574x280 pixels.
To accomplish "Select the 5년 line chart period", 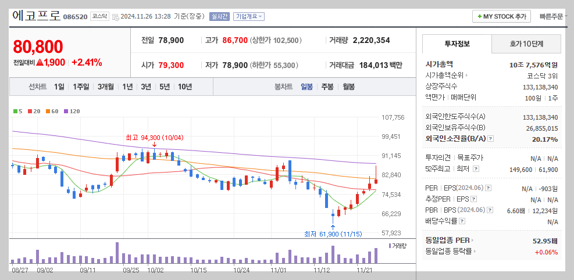I will pos(165,87).
